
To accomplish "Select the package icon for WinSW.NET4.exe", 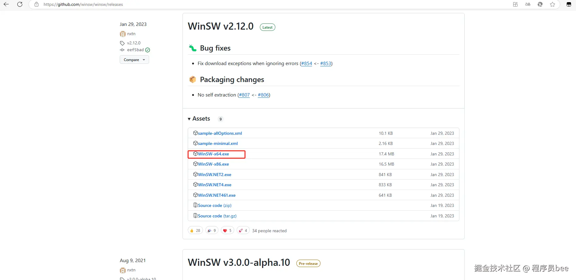I will pos(195,184).
